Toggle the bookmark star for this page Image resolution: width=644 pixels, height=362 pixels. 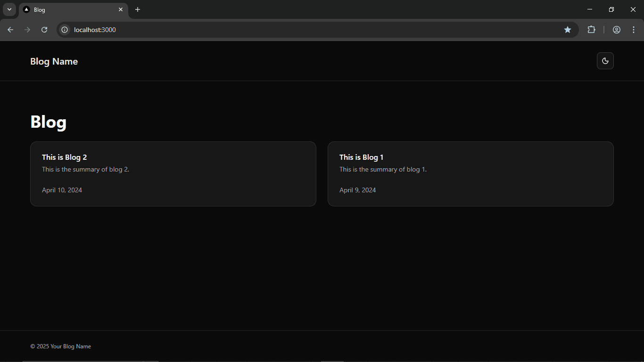click(568, 29)
